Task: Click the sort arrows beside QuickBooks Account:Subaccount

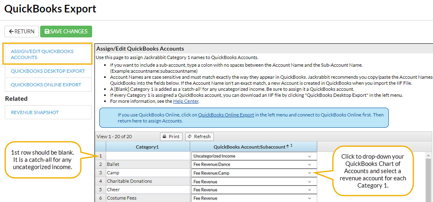Action: click(288, 147)
